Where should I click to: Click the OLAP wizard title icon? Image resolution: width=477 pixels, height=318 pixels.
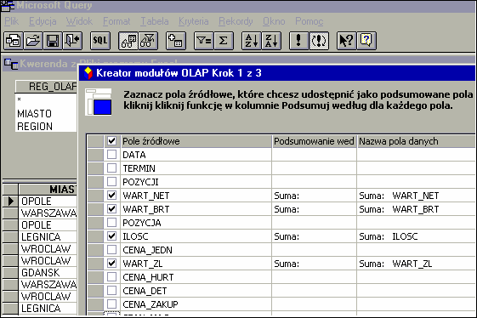click(88, 73)
